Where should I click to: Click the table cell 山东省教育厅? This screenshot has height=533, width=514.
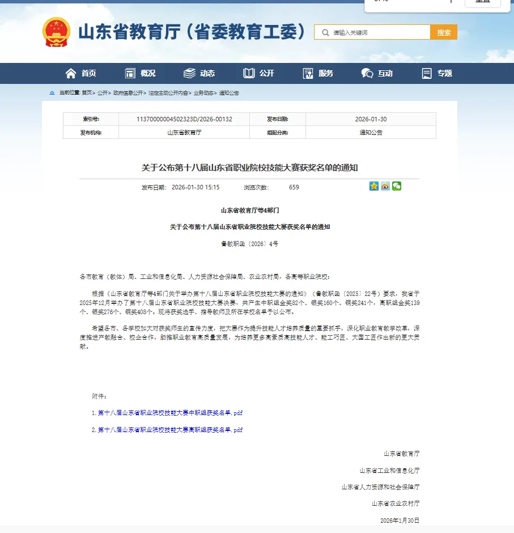coord(184,133)
